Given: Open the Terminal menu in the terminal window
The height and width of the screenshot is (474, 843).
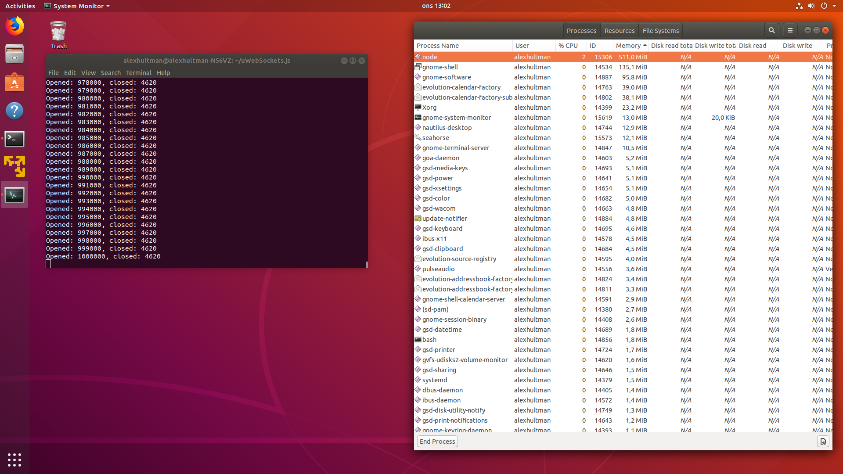Looking at the screenshot, I should coord(138,73).
